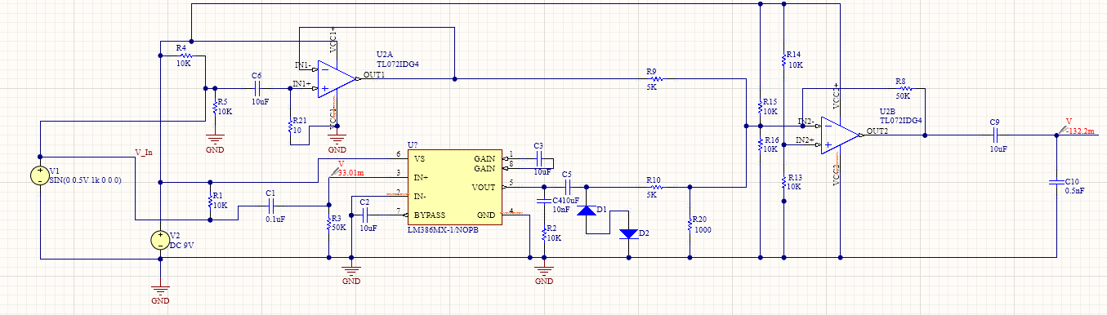
Task: Click the R15 designator label
Action: [x=771, y=101]
